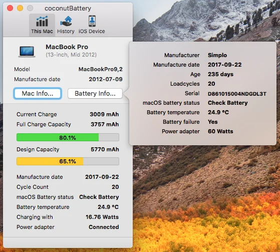Image resolution: width=280 pixels, height=252 pixels.
Task: Select the MacBookPro9,2 model value
Action: click(101, 69)
